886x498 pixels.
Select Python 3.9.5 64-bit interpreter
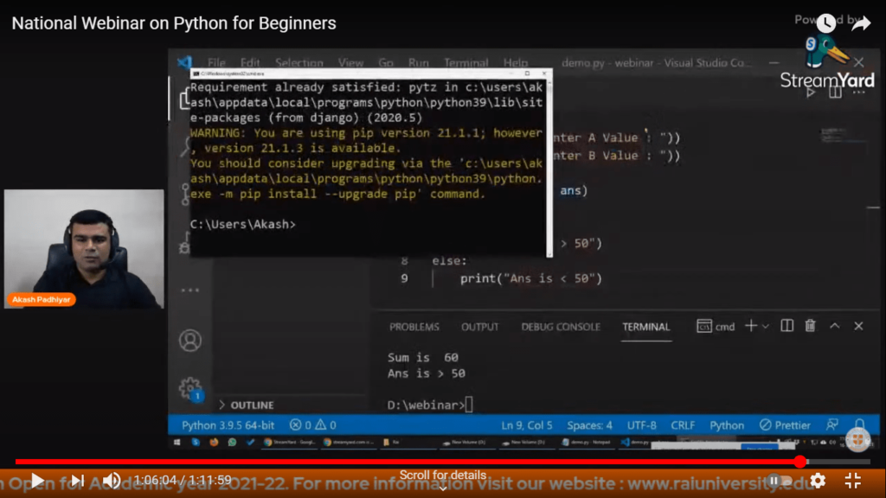click(x=228, y=425)
